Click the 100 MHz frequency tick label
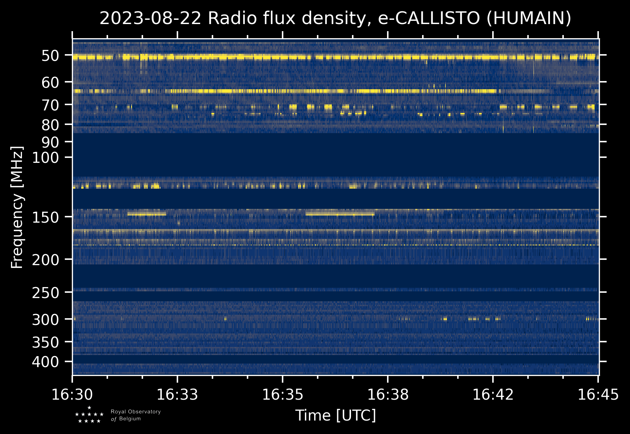This screenshot has width=630, height=434. click(45, 158)
